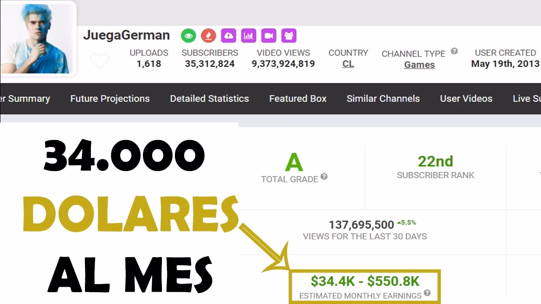Click the purple cloud upload icon
The height and width of the screenshot is (304, 541).
(x=228, y=36)
